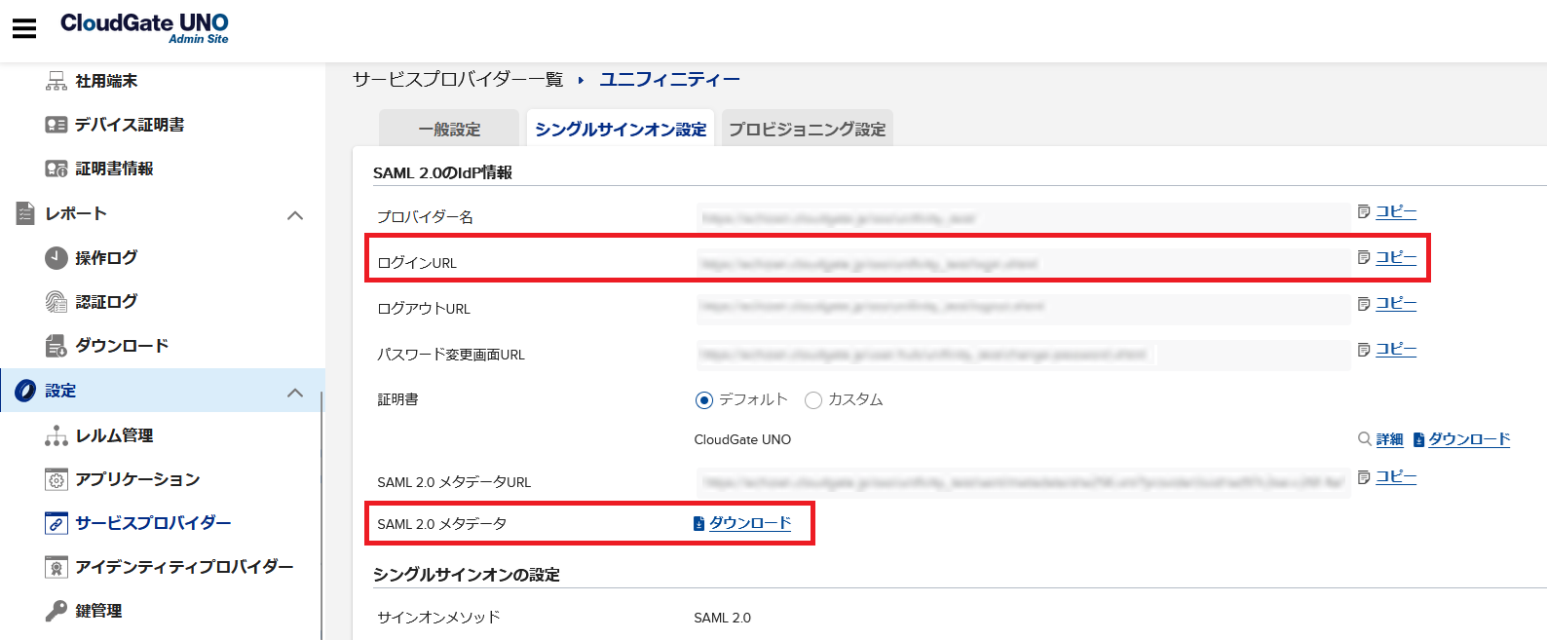The height and width of the screenshot is (640, 1547).
Task: Select the デフォルト certificate radio button
Action: (704, 400)
